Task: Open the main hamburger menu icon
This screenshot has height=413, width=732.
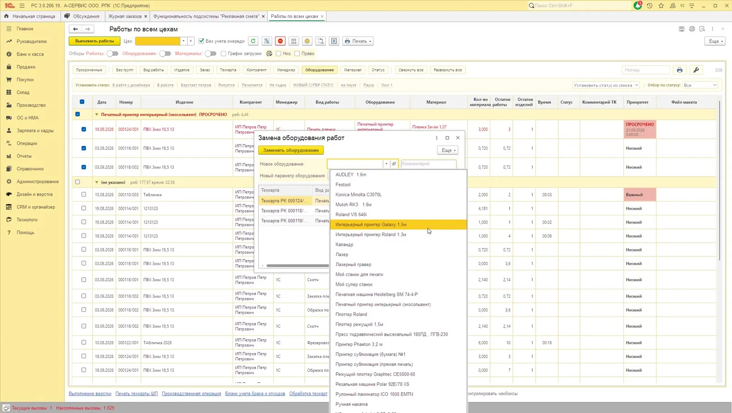Action: 22,5
